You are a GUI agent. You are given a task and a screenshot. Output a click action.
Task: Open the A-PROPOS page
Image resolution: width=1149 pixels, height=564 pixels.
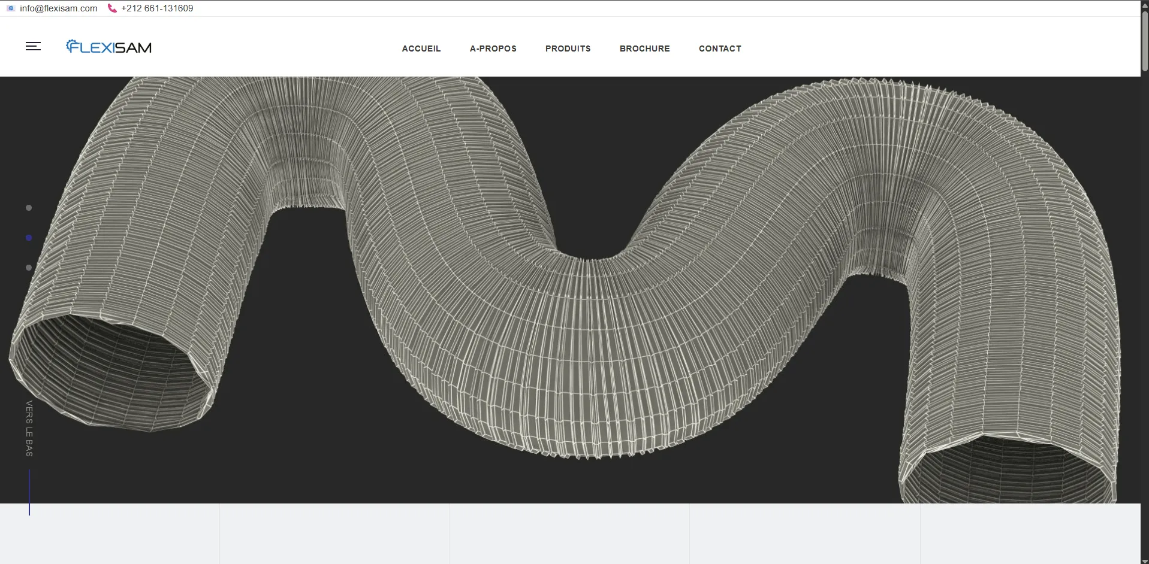point(493,48)
